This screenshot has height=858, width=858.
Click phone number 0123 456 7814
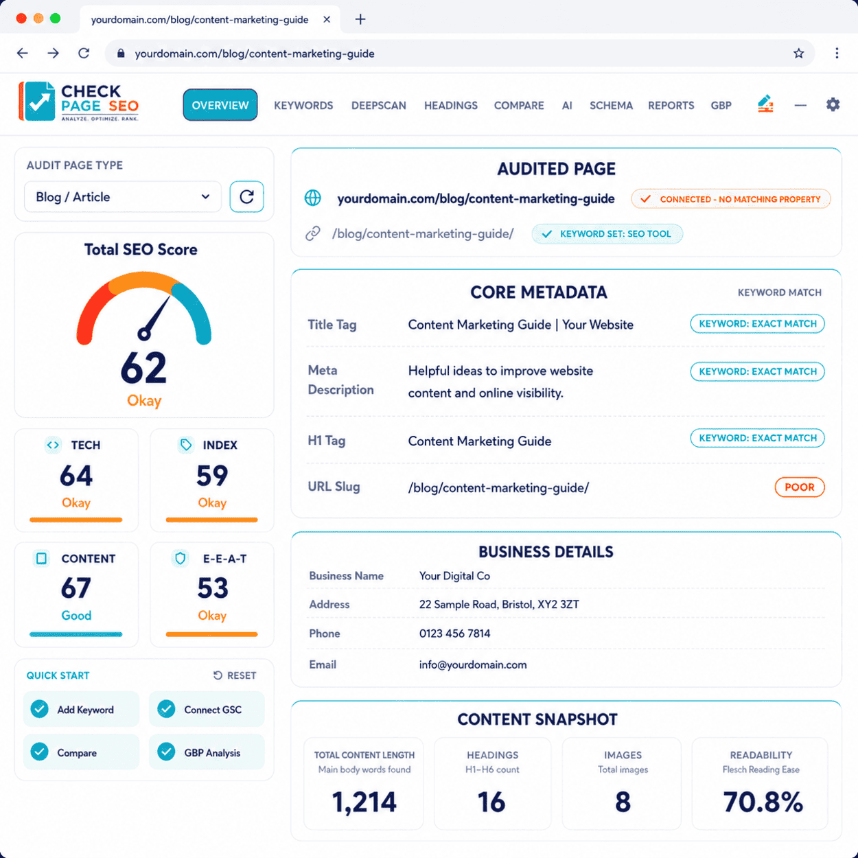click(454, 633)
